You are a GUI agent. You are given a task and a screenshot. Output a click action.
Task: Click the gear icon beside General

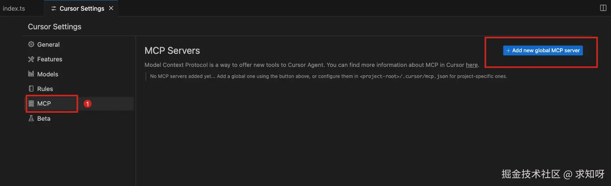click(31, 45)
